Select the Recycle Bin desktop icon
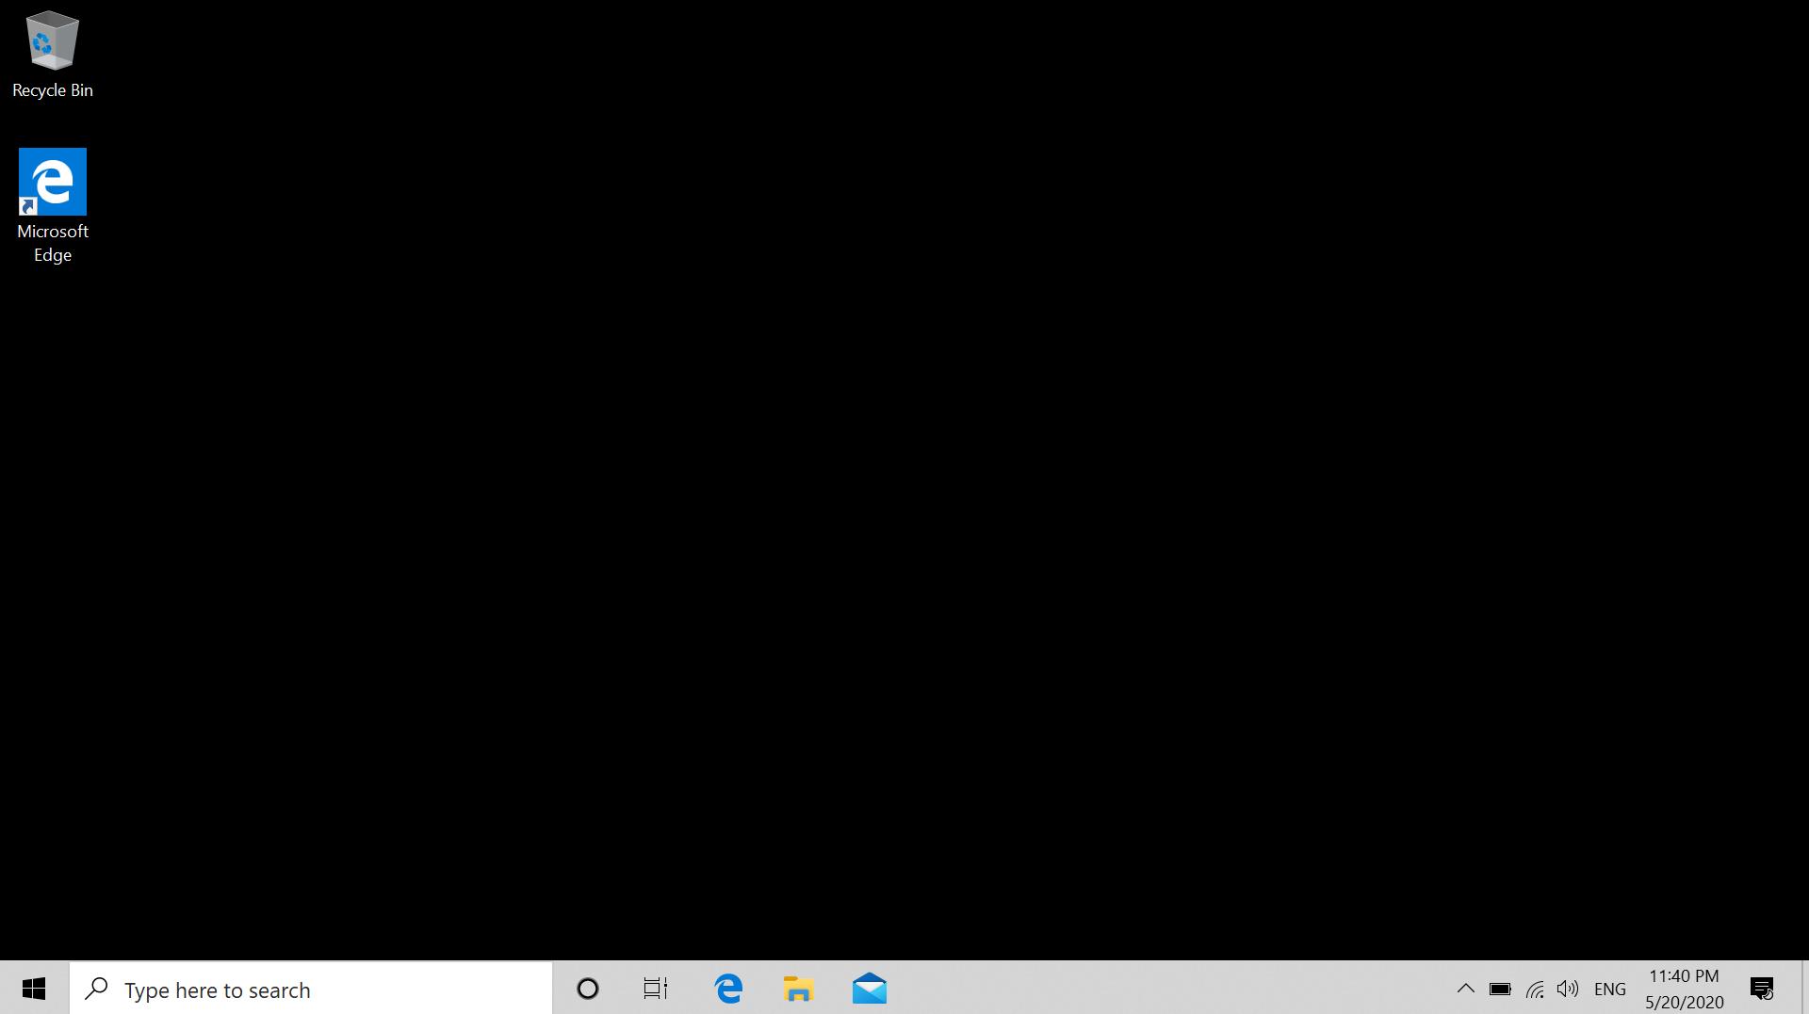This screenshot has width=1809, height=1014. [x=53, y=55]
